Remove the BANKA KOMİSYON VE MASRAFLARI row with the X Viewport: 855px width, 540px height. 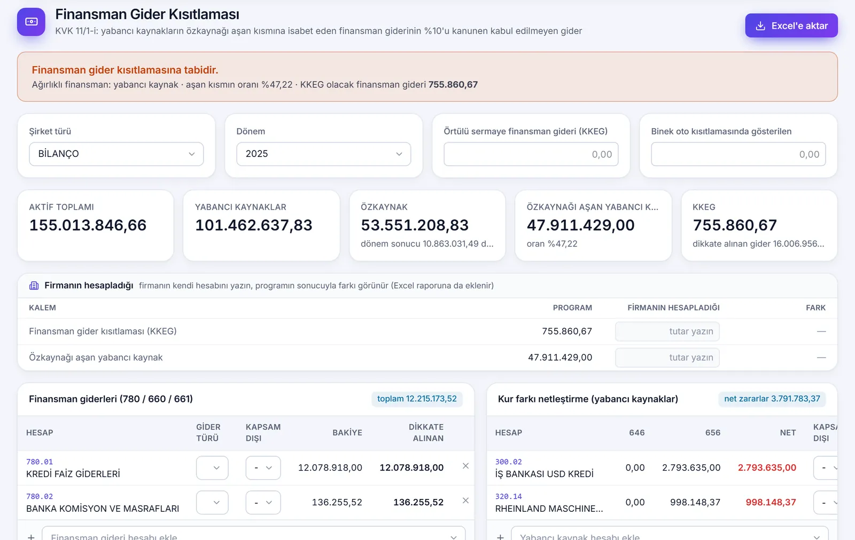[x=465, y=501]
